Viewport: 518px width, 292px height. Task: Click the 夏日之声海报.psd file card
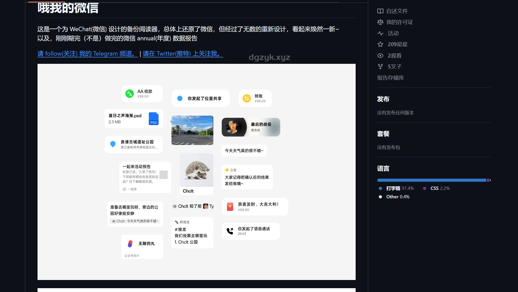[134, 119]
